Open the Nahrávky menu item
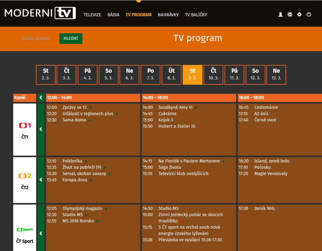 (168, 15)
